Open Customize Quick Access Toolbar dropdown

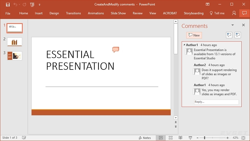(x=40, y=5)
